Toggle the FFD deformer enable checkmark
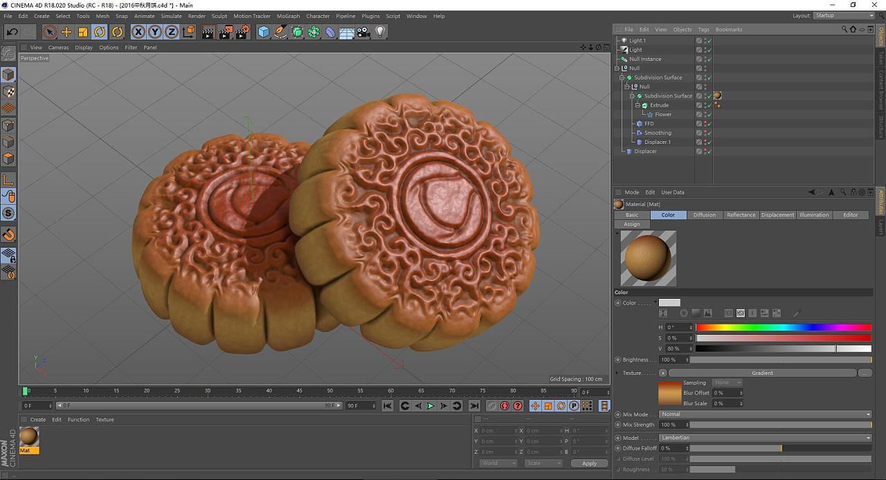The width and height of the screenshot is (886, 480). pyautogui.click(x=709, y=124)
